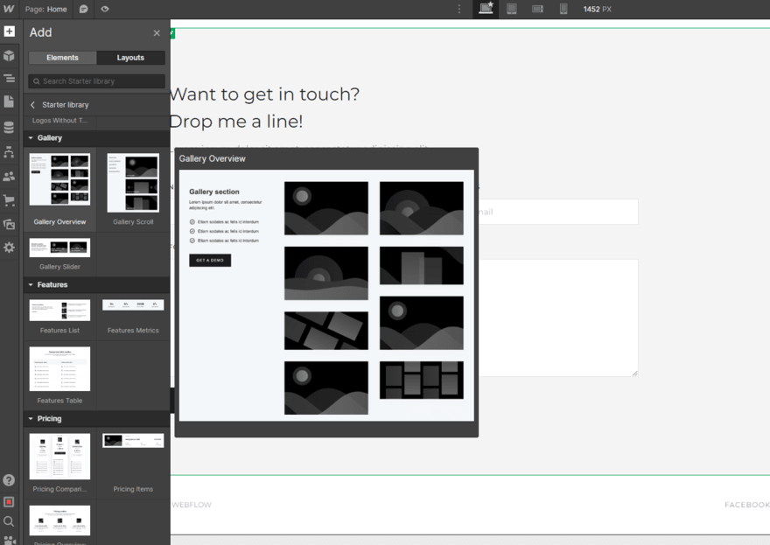Open the CMS Collections panel

[x=9, y=126]
